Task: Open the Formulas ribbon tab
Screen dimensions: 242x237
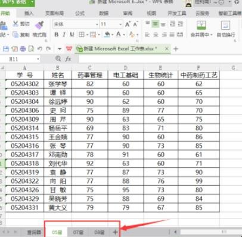Action: [80, 13]
